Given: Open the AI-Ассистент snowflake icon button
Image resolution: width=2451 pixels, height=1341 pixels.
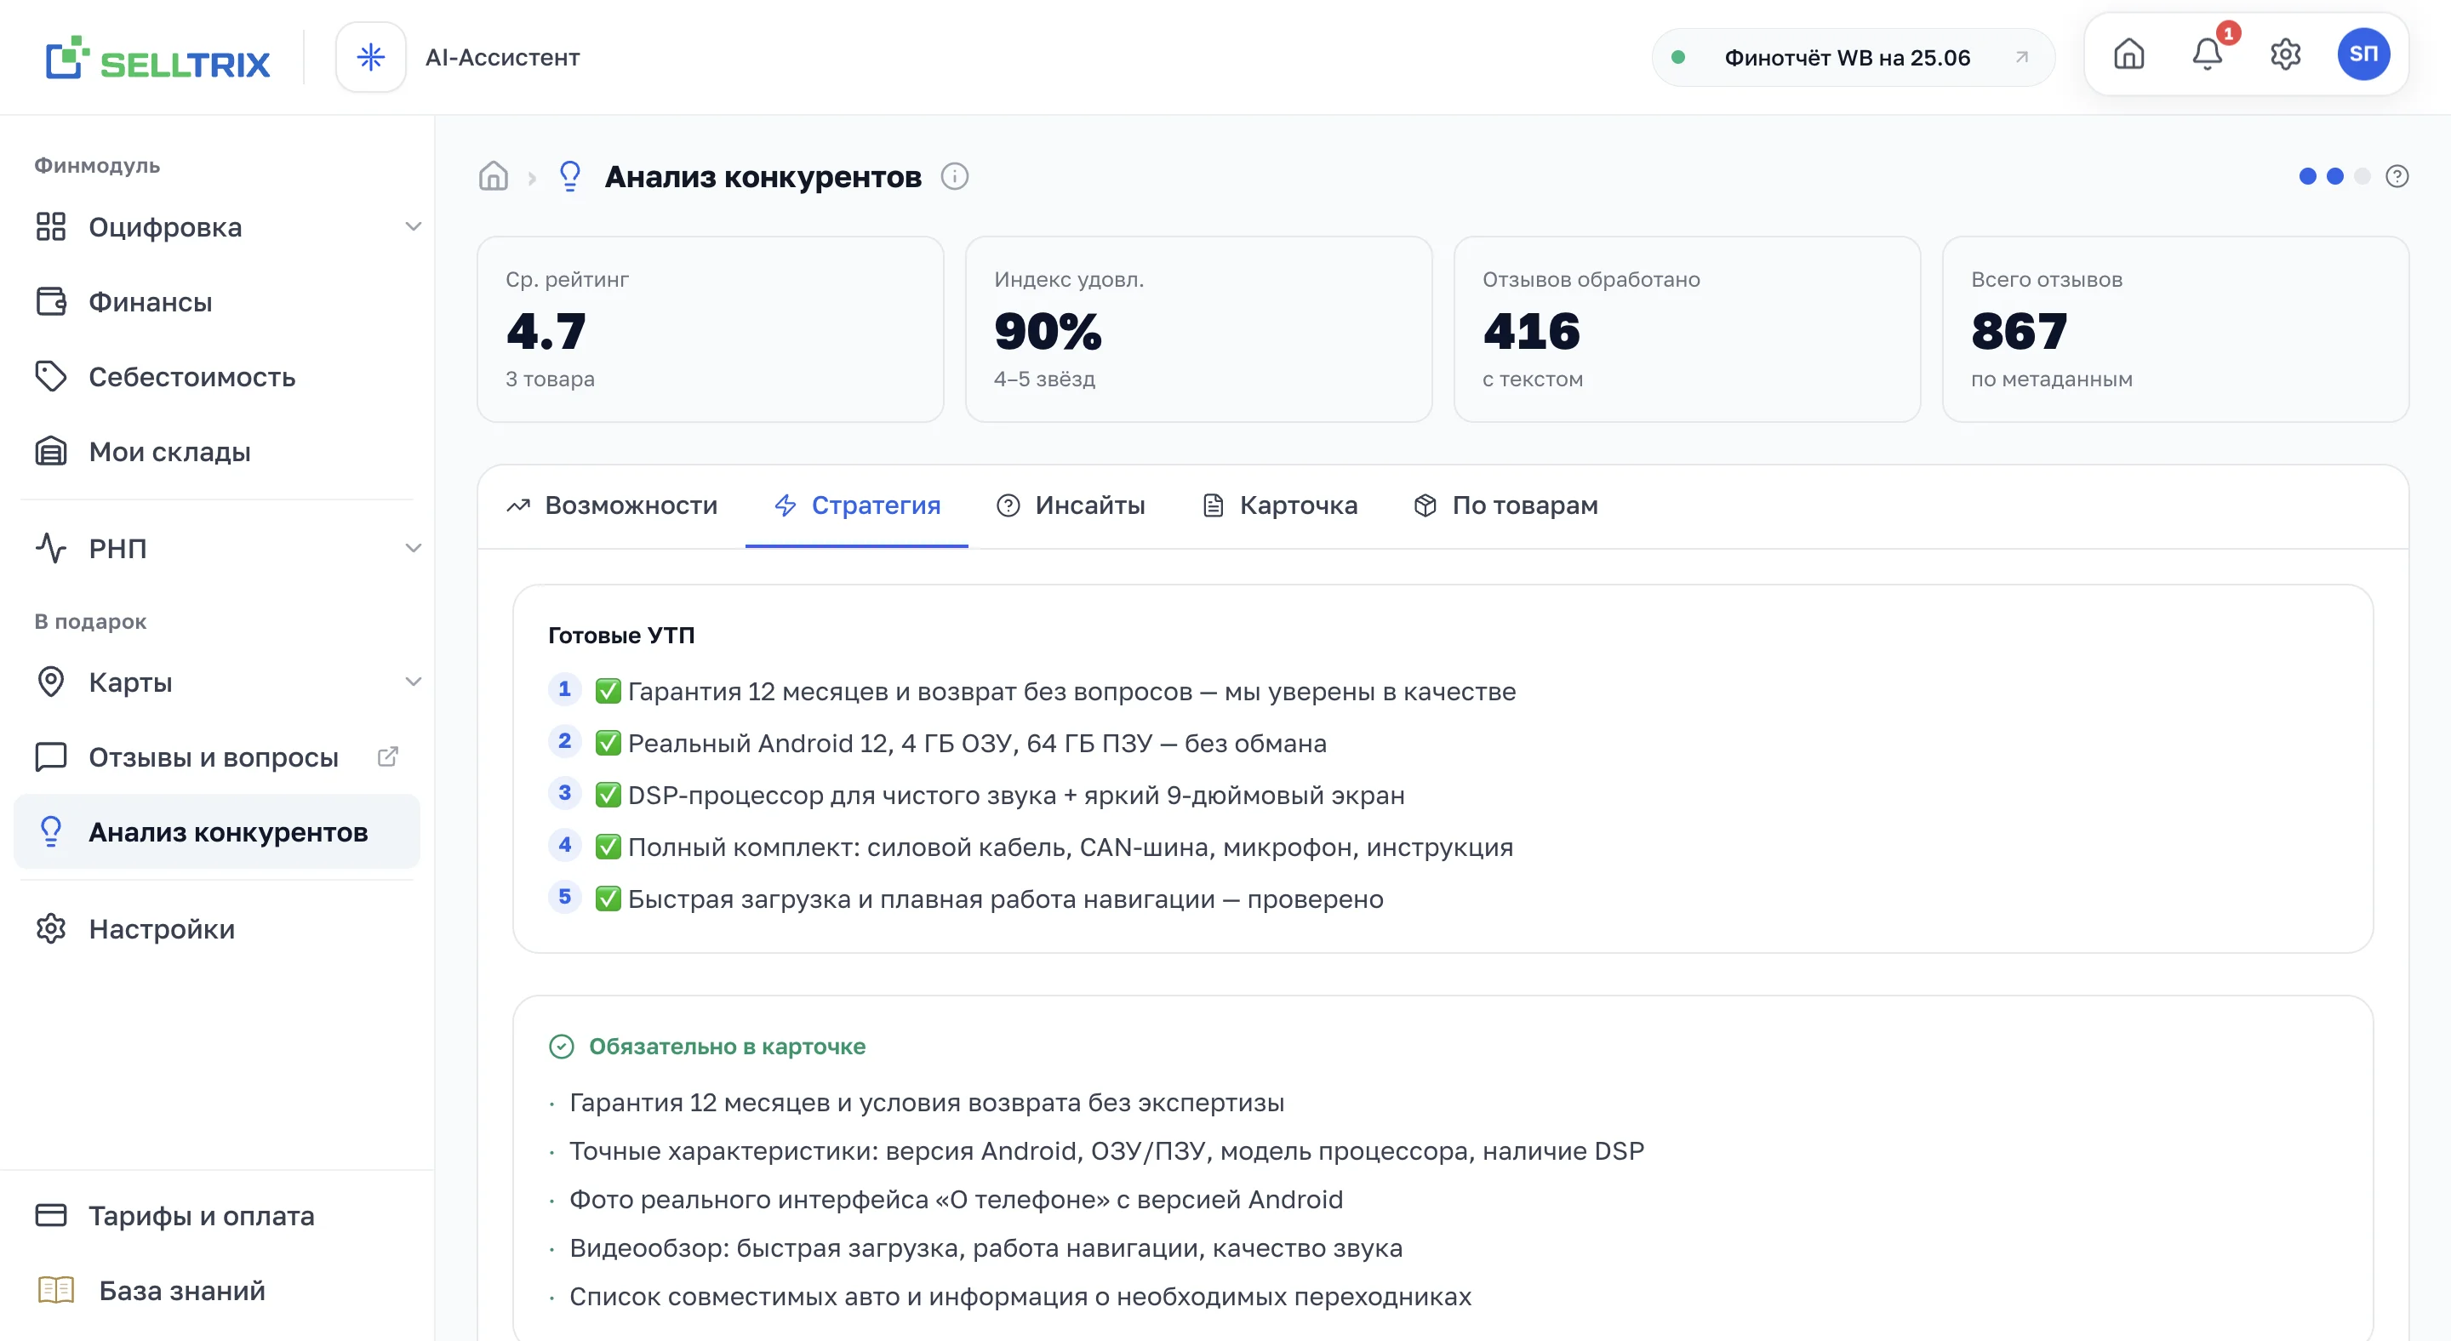Looking at the screenshot, I should click(x=371, y=57).
